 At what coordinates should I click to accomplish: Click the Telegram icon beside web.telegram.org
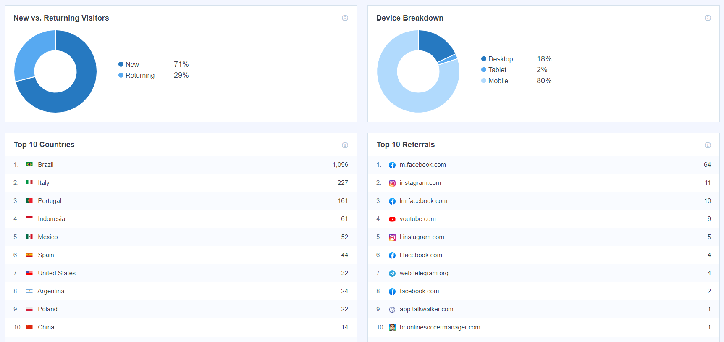coord(392,274)
